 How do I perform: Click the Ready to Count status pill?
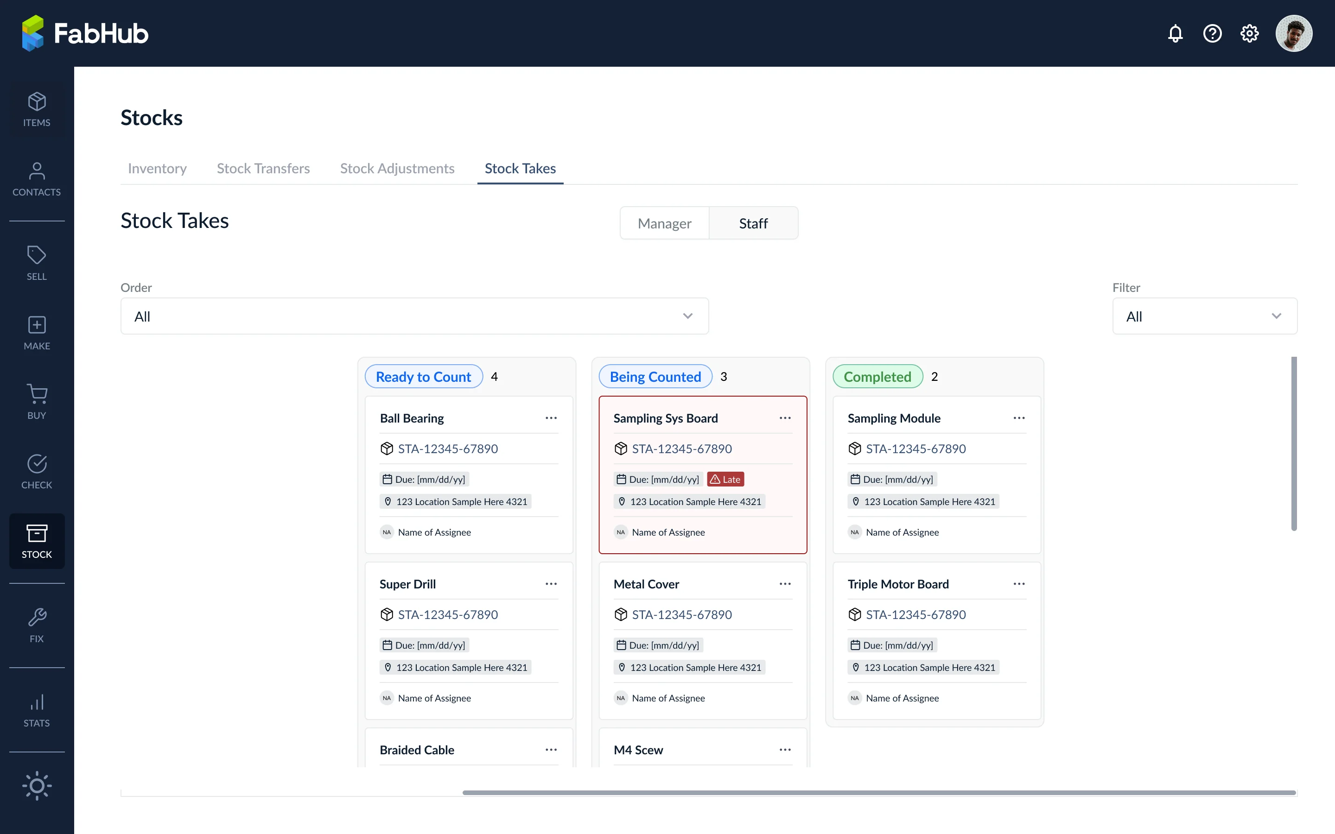point(424,376)
